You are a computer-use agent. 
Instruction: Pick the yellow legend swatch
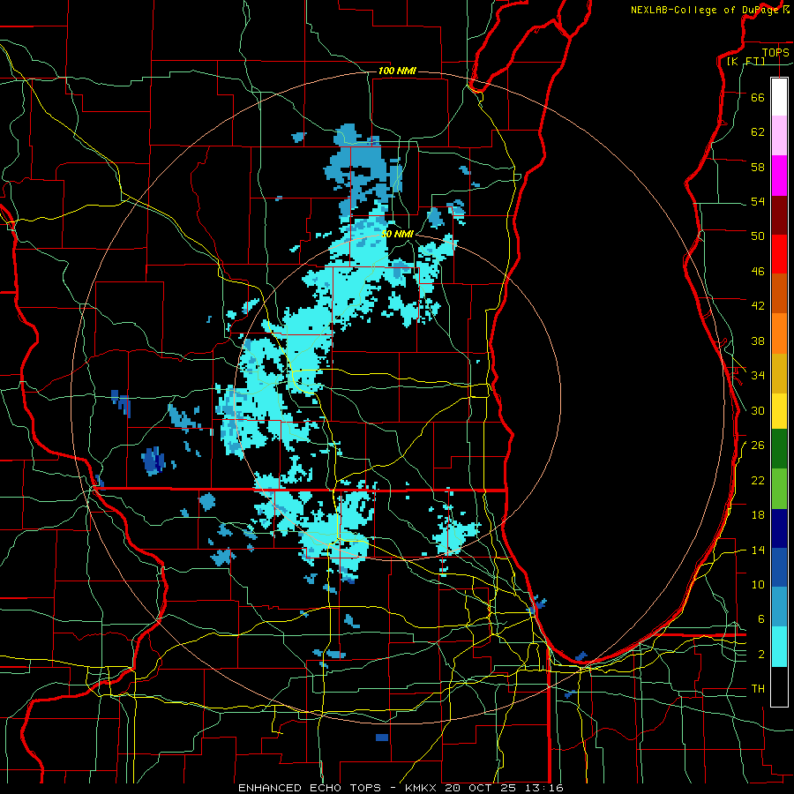(779, 411)
